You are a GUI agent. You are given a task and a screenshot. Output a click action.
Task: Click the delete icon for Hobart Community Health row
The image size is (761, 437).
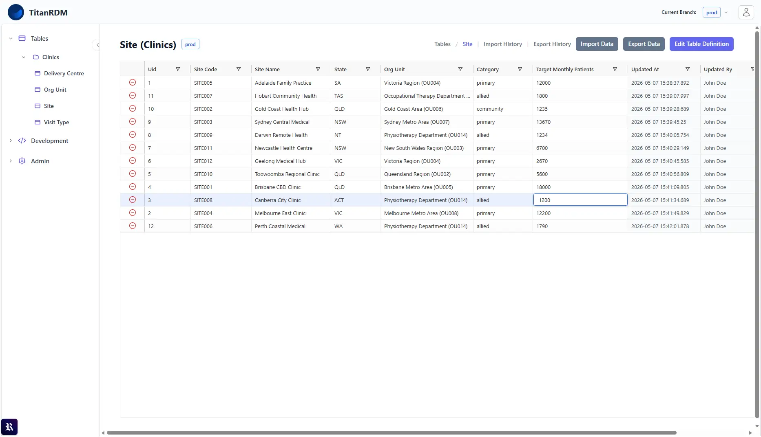[133, 95]
